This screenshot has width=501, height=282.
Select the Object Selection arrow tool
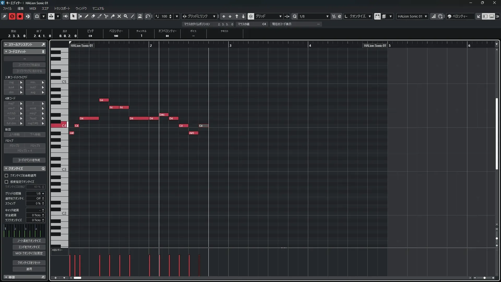[x=73, y=16]
